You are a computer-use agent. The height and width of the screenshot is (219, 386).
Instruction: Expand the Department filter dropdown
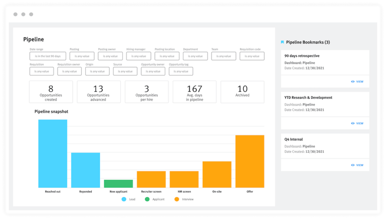tap(195, 56)
